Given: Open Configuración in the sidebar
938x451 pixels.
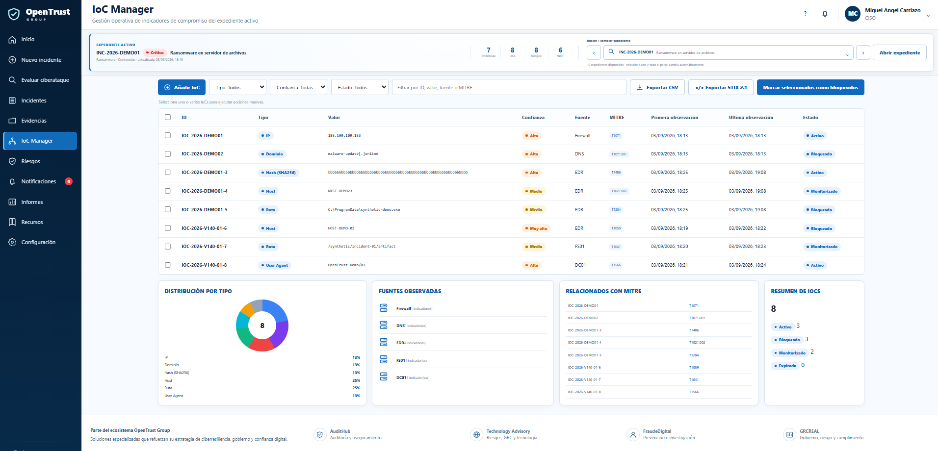Looking at the screenshot, I should pyautogui.click(x=40, y=242).
